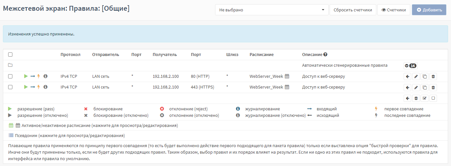Click отклонение (reject) legend entry
This screenshot has width=451, height=166.
click(188, 109)
